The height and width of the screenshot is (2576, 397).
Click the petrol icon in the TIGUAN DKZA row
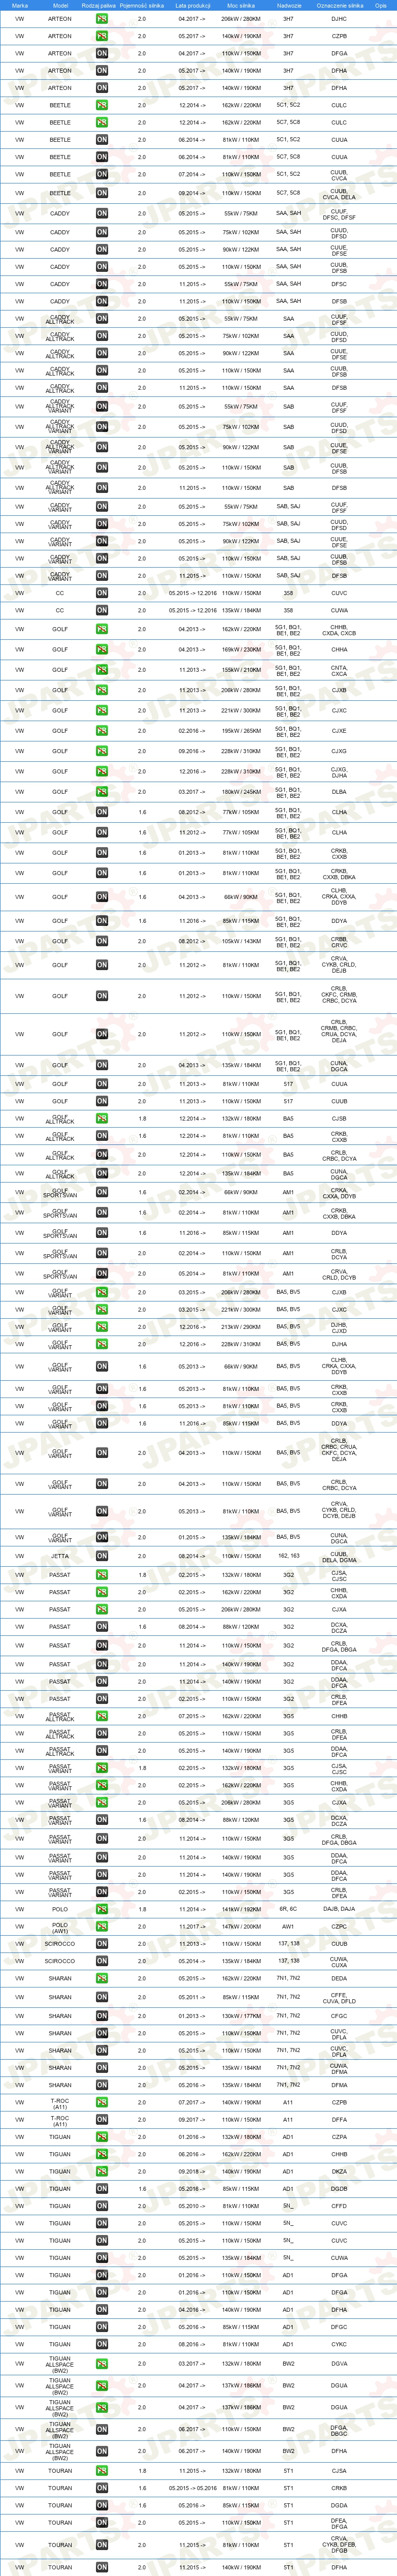[102, 2171]
